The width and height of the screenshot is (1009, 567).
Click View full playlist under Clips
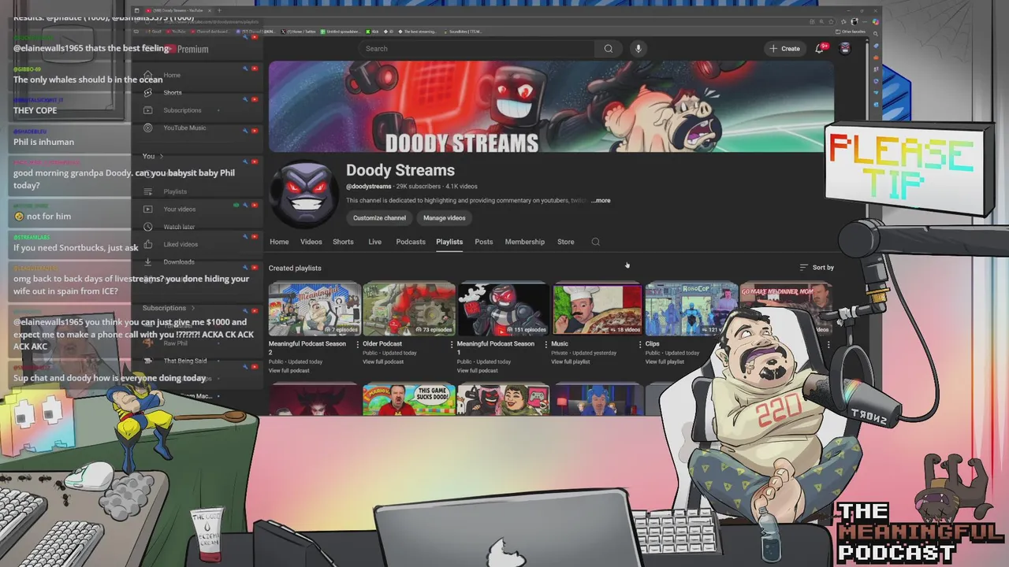click(x=665, y=362)
